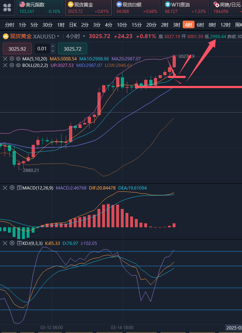Switch to the 2时 timeframe tab
Image resolution: width=242 pixels, height=333 pixels.
[x=165, y=25]
